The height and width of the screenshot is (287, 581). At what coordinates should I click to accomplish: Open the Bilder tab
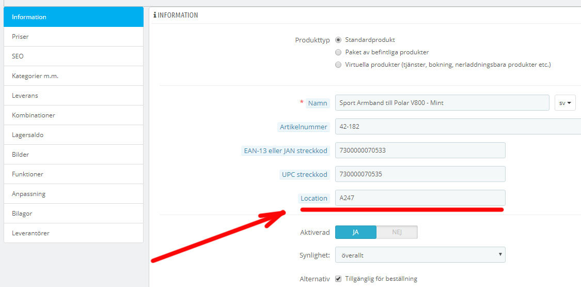click(73, 155)
